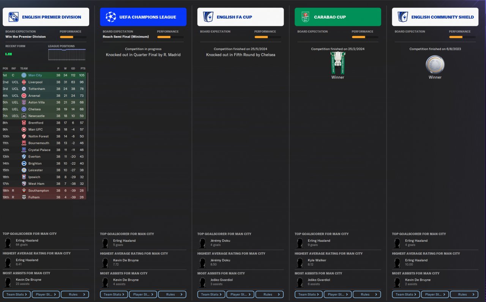Click 'Win the Premier Division' board expectation

[25, 37]
